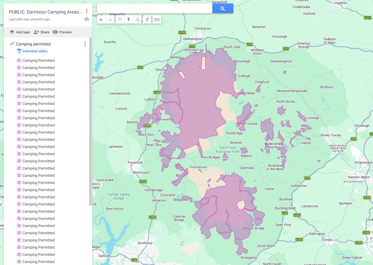Viewport: 373px width, 265px height.
Task: Click the Princetown label on the map
Action: tap(198, 167)
